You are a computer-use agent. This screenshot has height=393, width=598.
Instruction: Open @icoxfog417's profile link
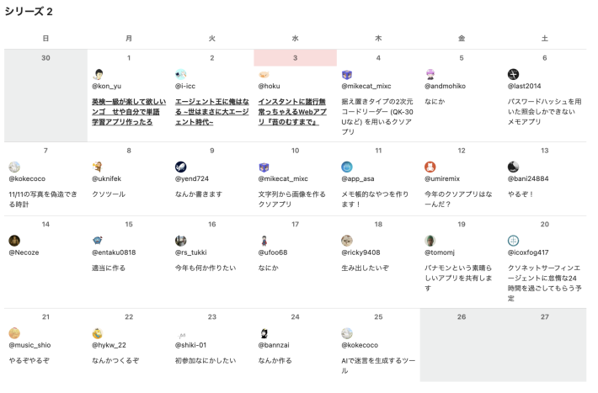click(x=528, y=252)
